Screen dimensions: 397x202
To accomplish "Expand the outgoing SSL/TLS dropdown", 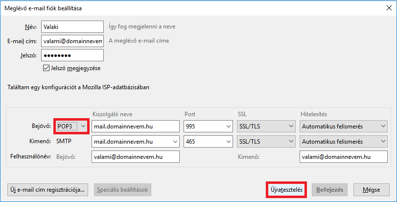I will click(266, 141).
